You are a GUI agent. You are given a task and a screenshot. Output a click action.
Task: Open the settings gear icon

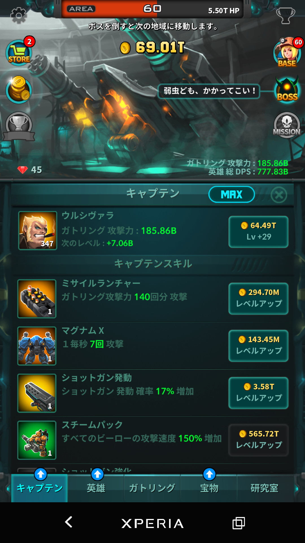19,15
